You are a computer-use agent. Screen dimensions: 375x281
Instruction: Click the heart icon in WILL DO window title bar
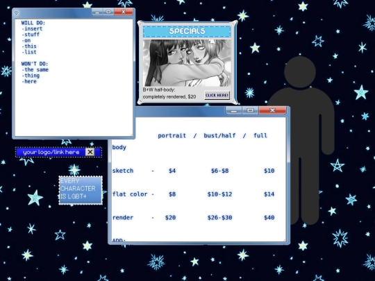(x=16, y=13)
